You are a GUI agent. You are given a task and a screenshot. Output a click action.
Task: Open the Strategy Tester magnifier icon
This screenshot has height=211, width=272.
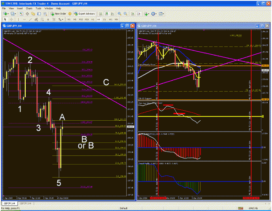click(x=45, y=13)
